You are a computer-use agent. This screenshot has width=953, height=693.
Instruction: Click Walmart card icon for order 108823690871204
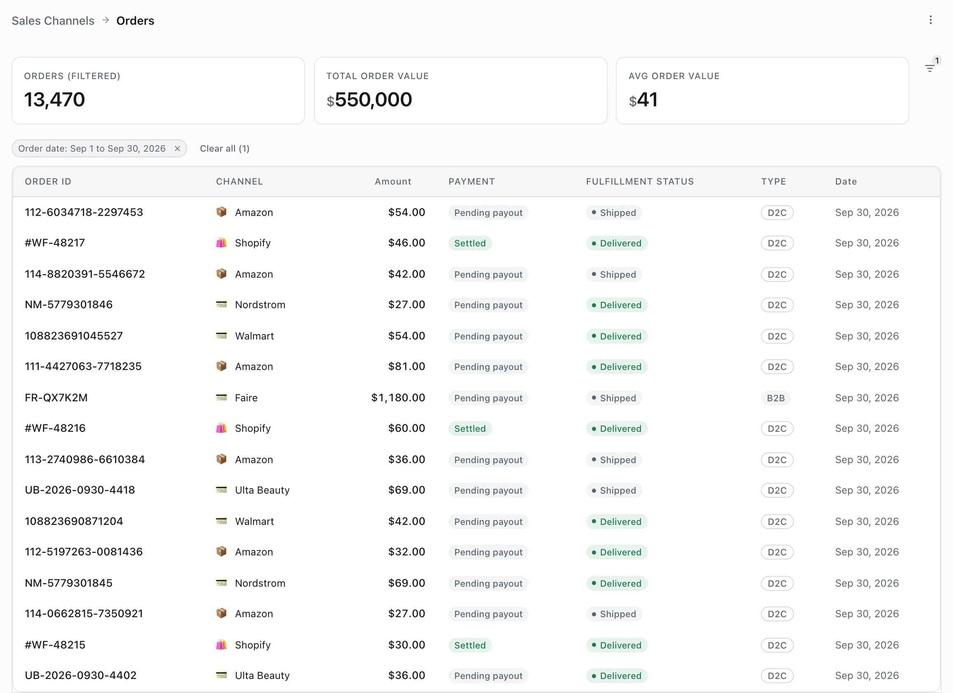pyautogui.click(x=221, y=521)
